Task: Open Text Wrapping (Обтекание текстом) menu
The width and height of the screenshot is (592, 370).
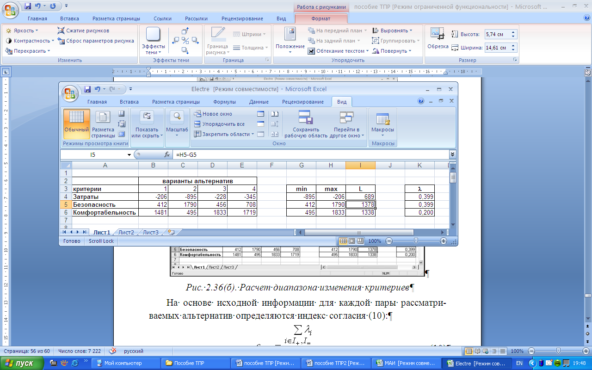Action: pyautogui.click(x=338, y=51)
